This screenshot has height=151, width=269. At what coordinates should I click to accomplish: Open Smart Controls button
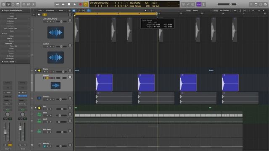point(24,4)
